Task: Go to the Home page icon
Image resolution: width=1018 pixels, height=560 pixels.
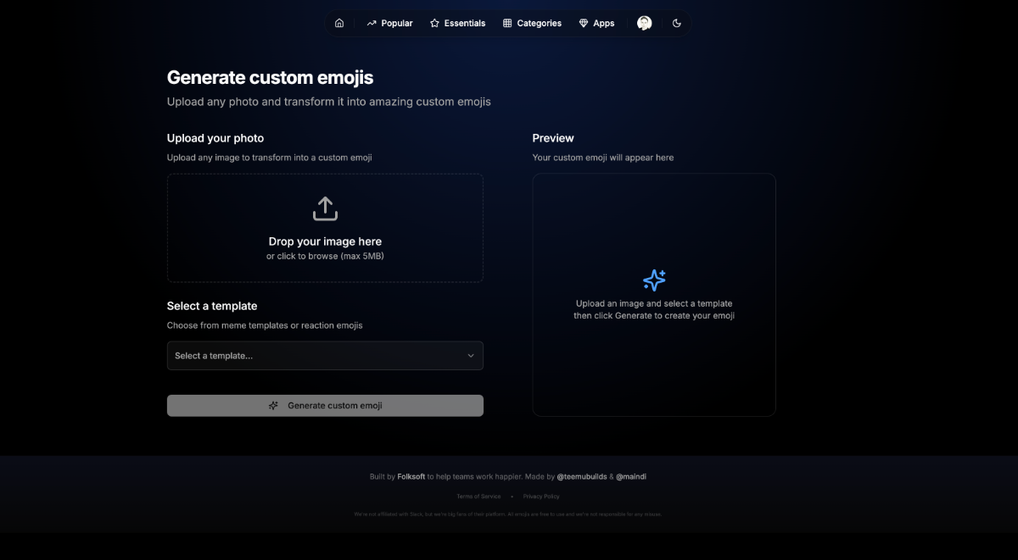Action: tap(339, 24)
